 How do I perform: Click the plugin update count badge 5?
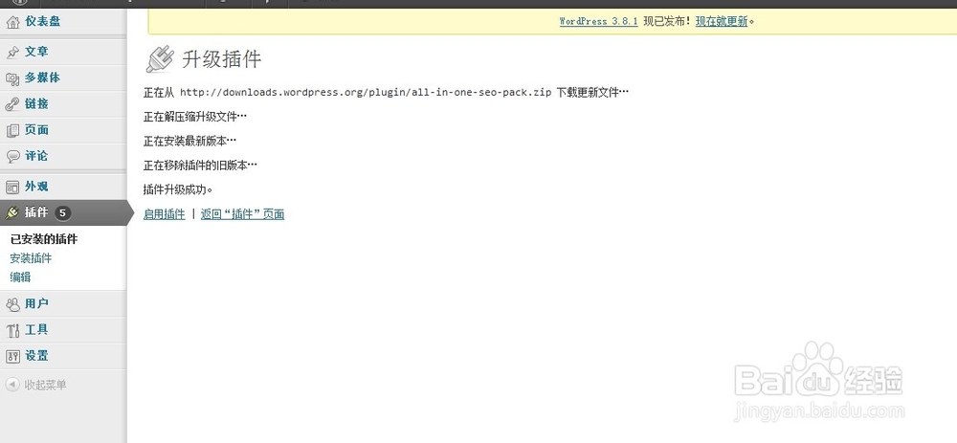62,213
